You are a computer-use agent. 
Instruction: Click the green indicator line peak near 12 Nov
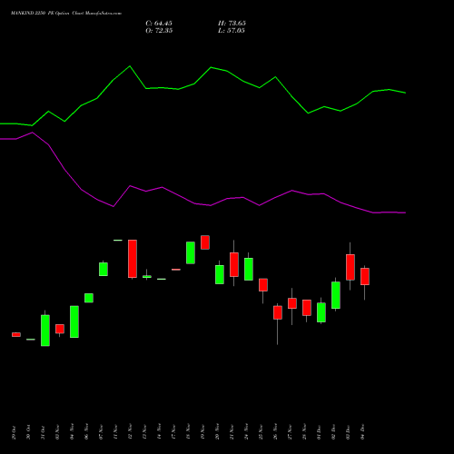point(130,66)
